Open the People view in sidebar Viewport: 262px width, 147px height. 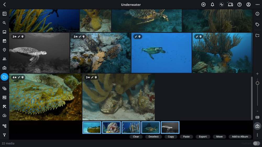point(4,59)
